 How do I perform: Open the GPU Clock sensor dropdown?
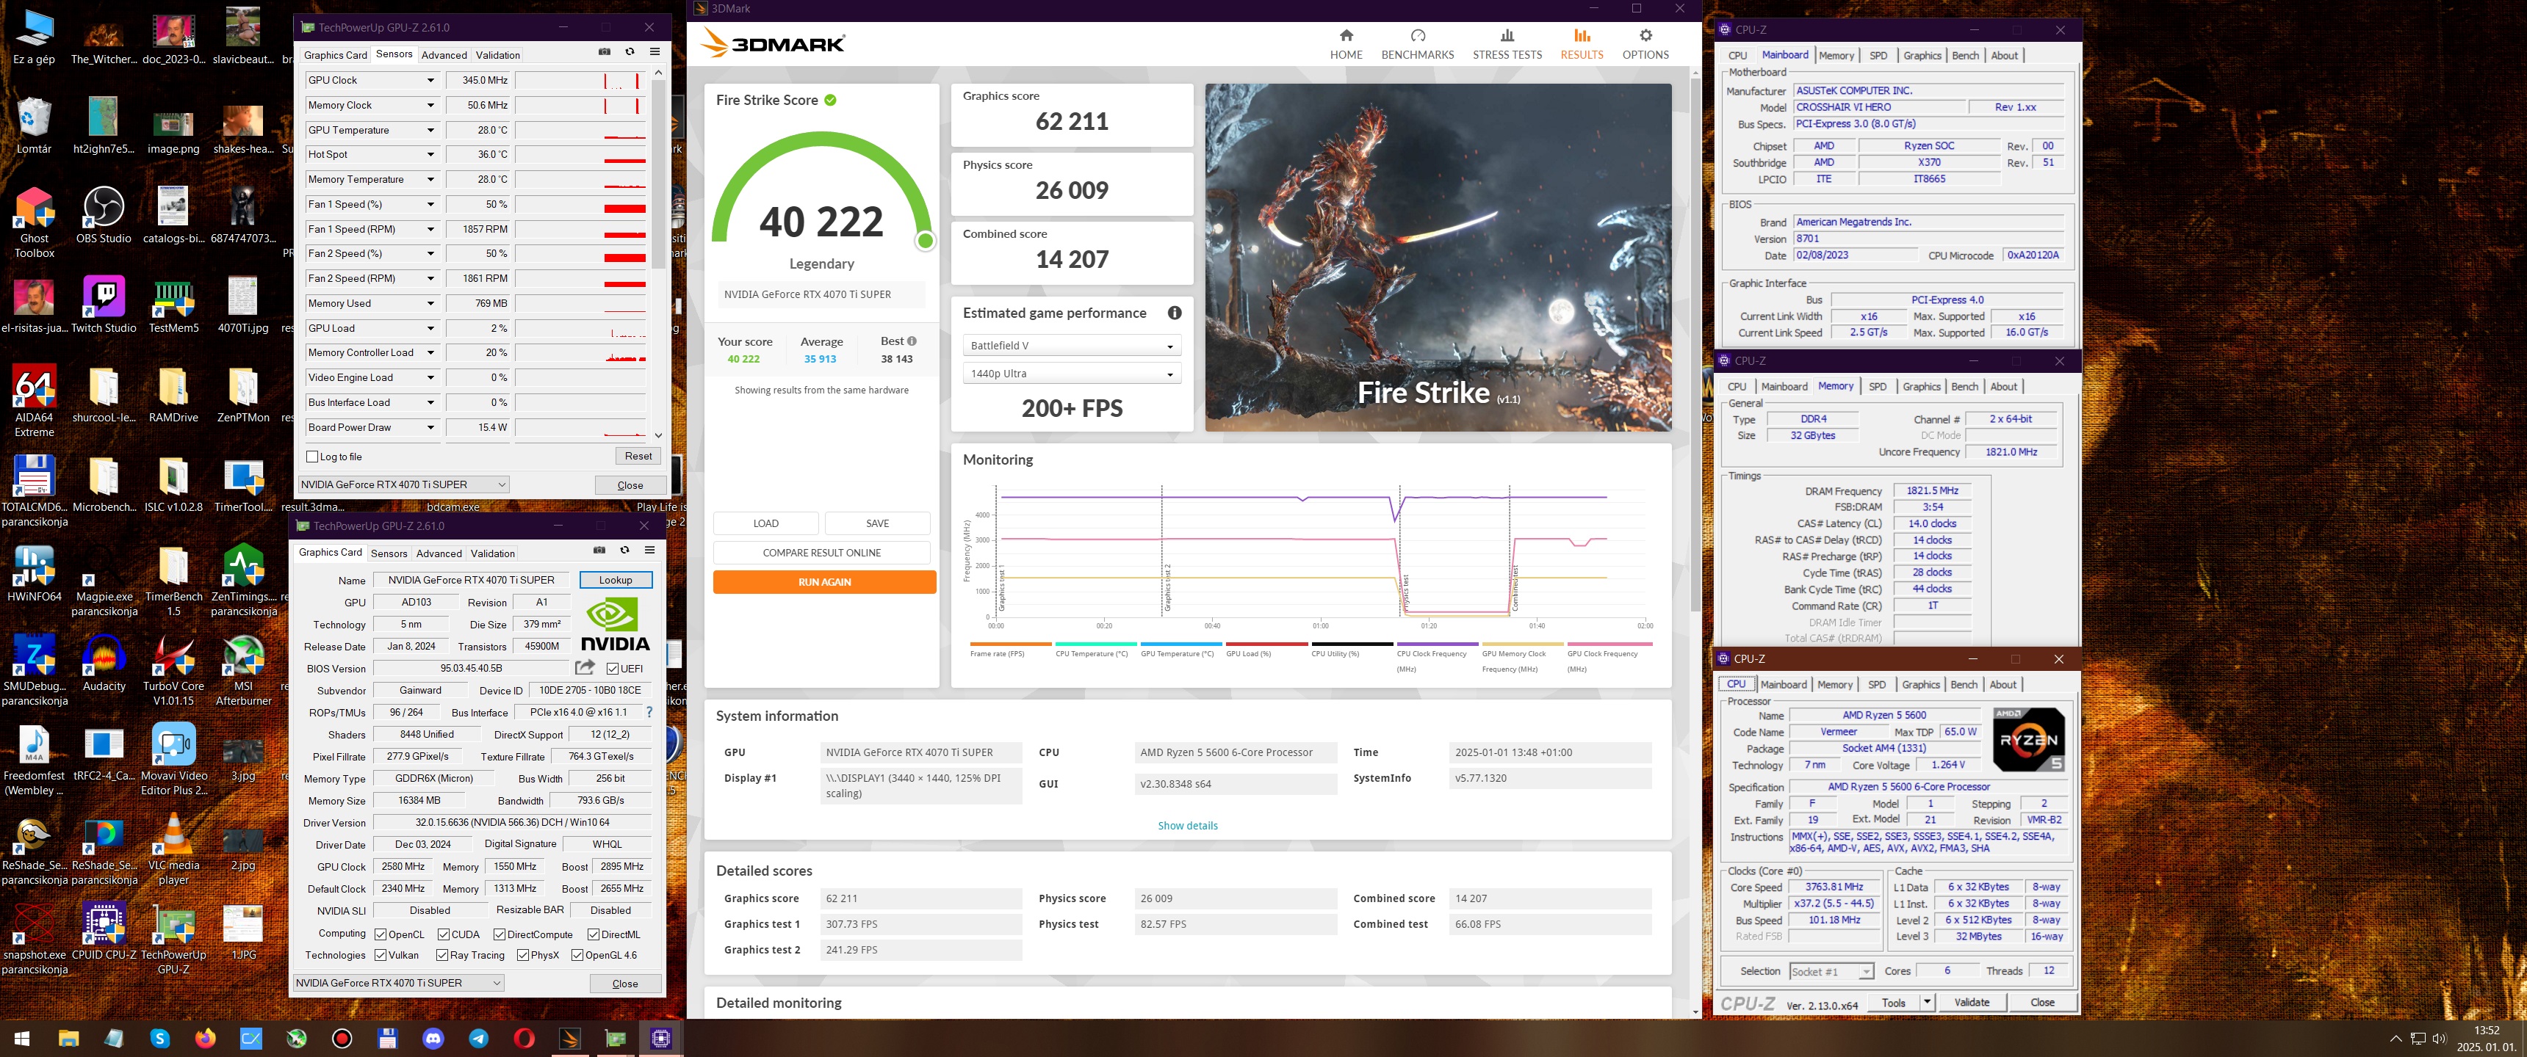click(x=430, y=81)
